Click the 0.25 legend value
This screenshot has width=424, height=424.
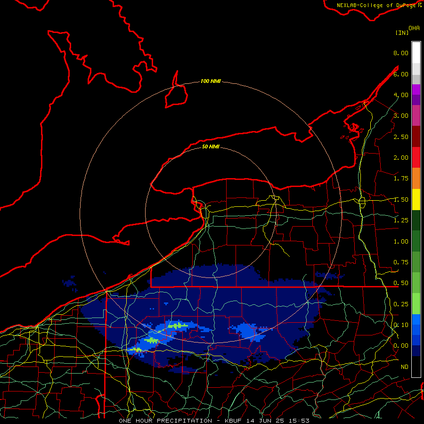[x=401, y=304]
